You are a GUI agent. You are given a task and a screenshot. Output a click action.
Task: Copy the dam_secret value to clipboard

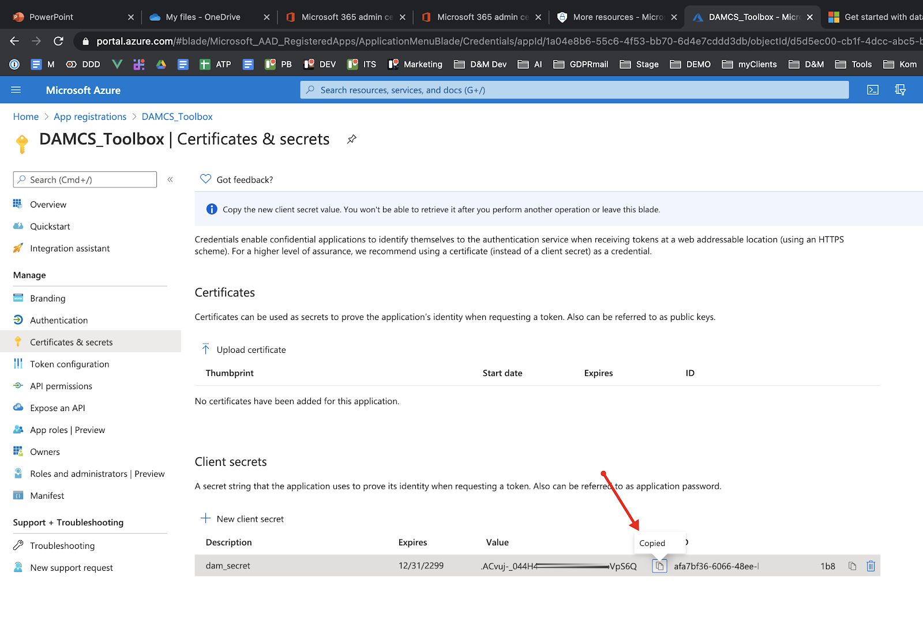tap(659, 566)
